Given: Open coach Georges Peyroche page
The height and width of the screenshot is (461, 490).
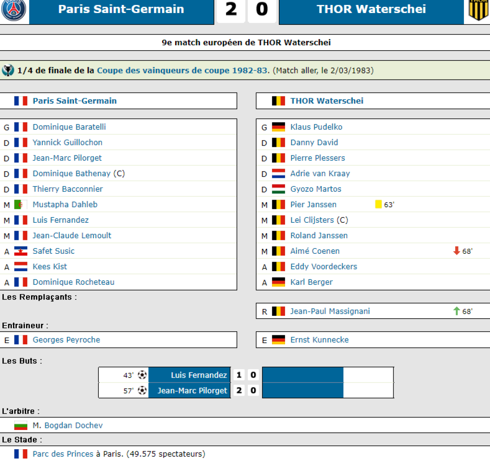Looking at the screenshot, I should (66, 340).
